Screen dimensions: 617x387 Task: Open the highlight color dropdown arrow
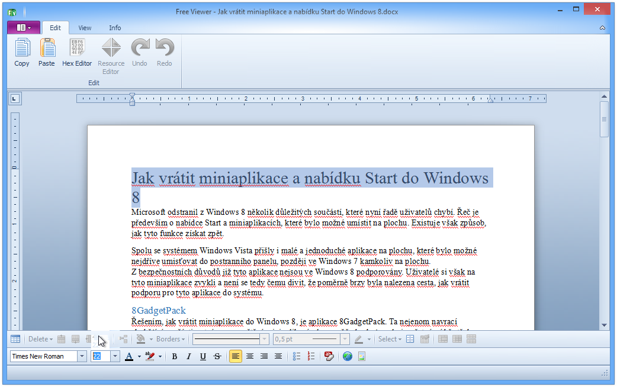point(160,356)
